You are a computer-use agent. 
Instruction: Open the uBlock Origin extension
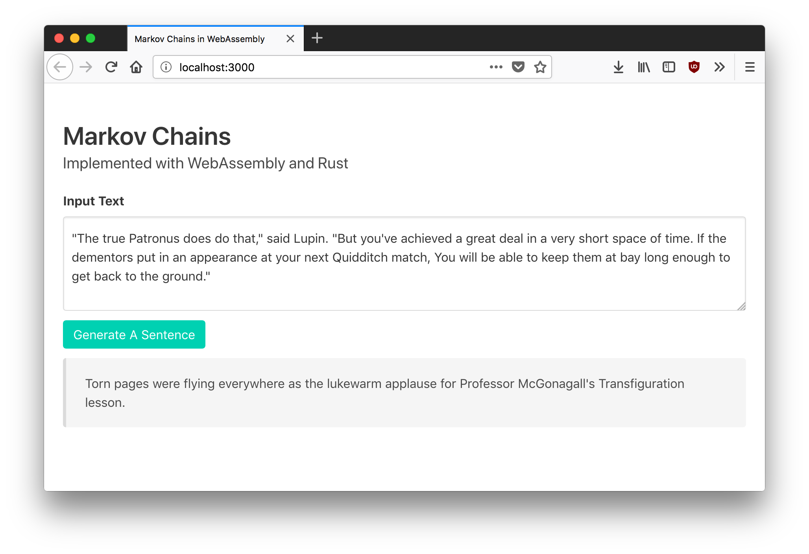(694, 67)
